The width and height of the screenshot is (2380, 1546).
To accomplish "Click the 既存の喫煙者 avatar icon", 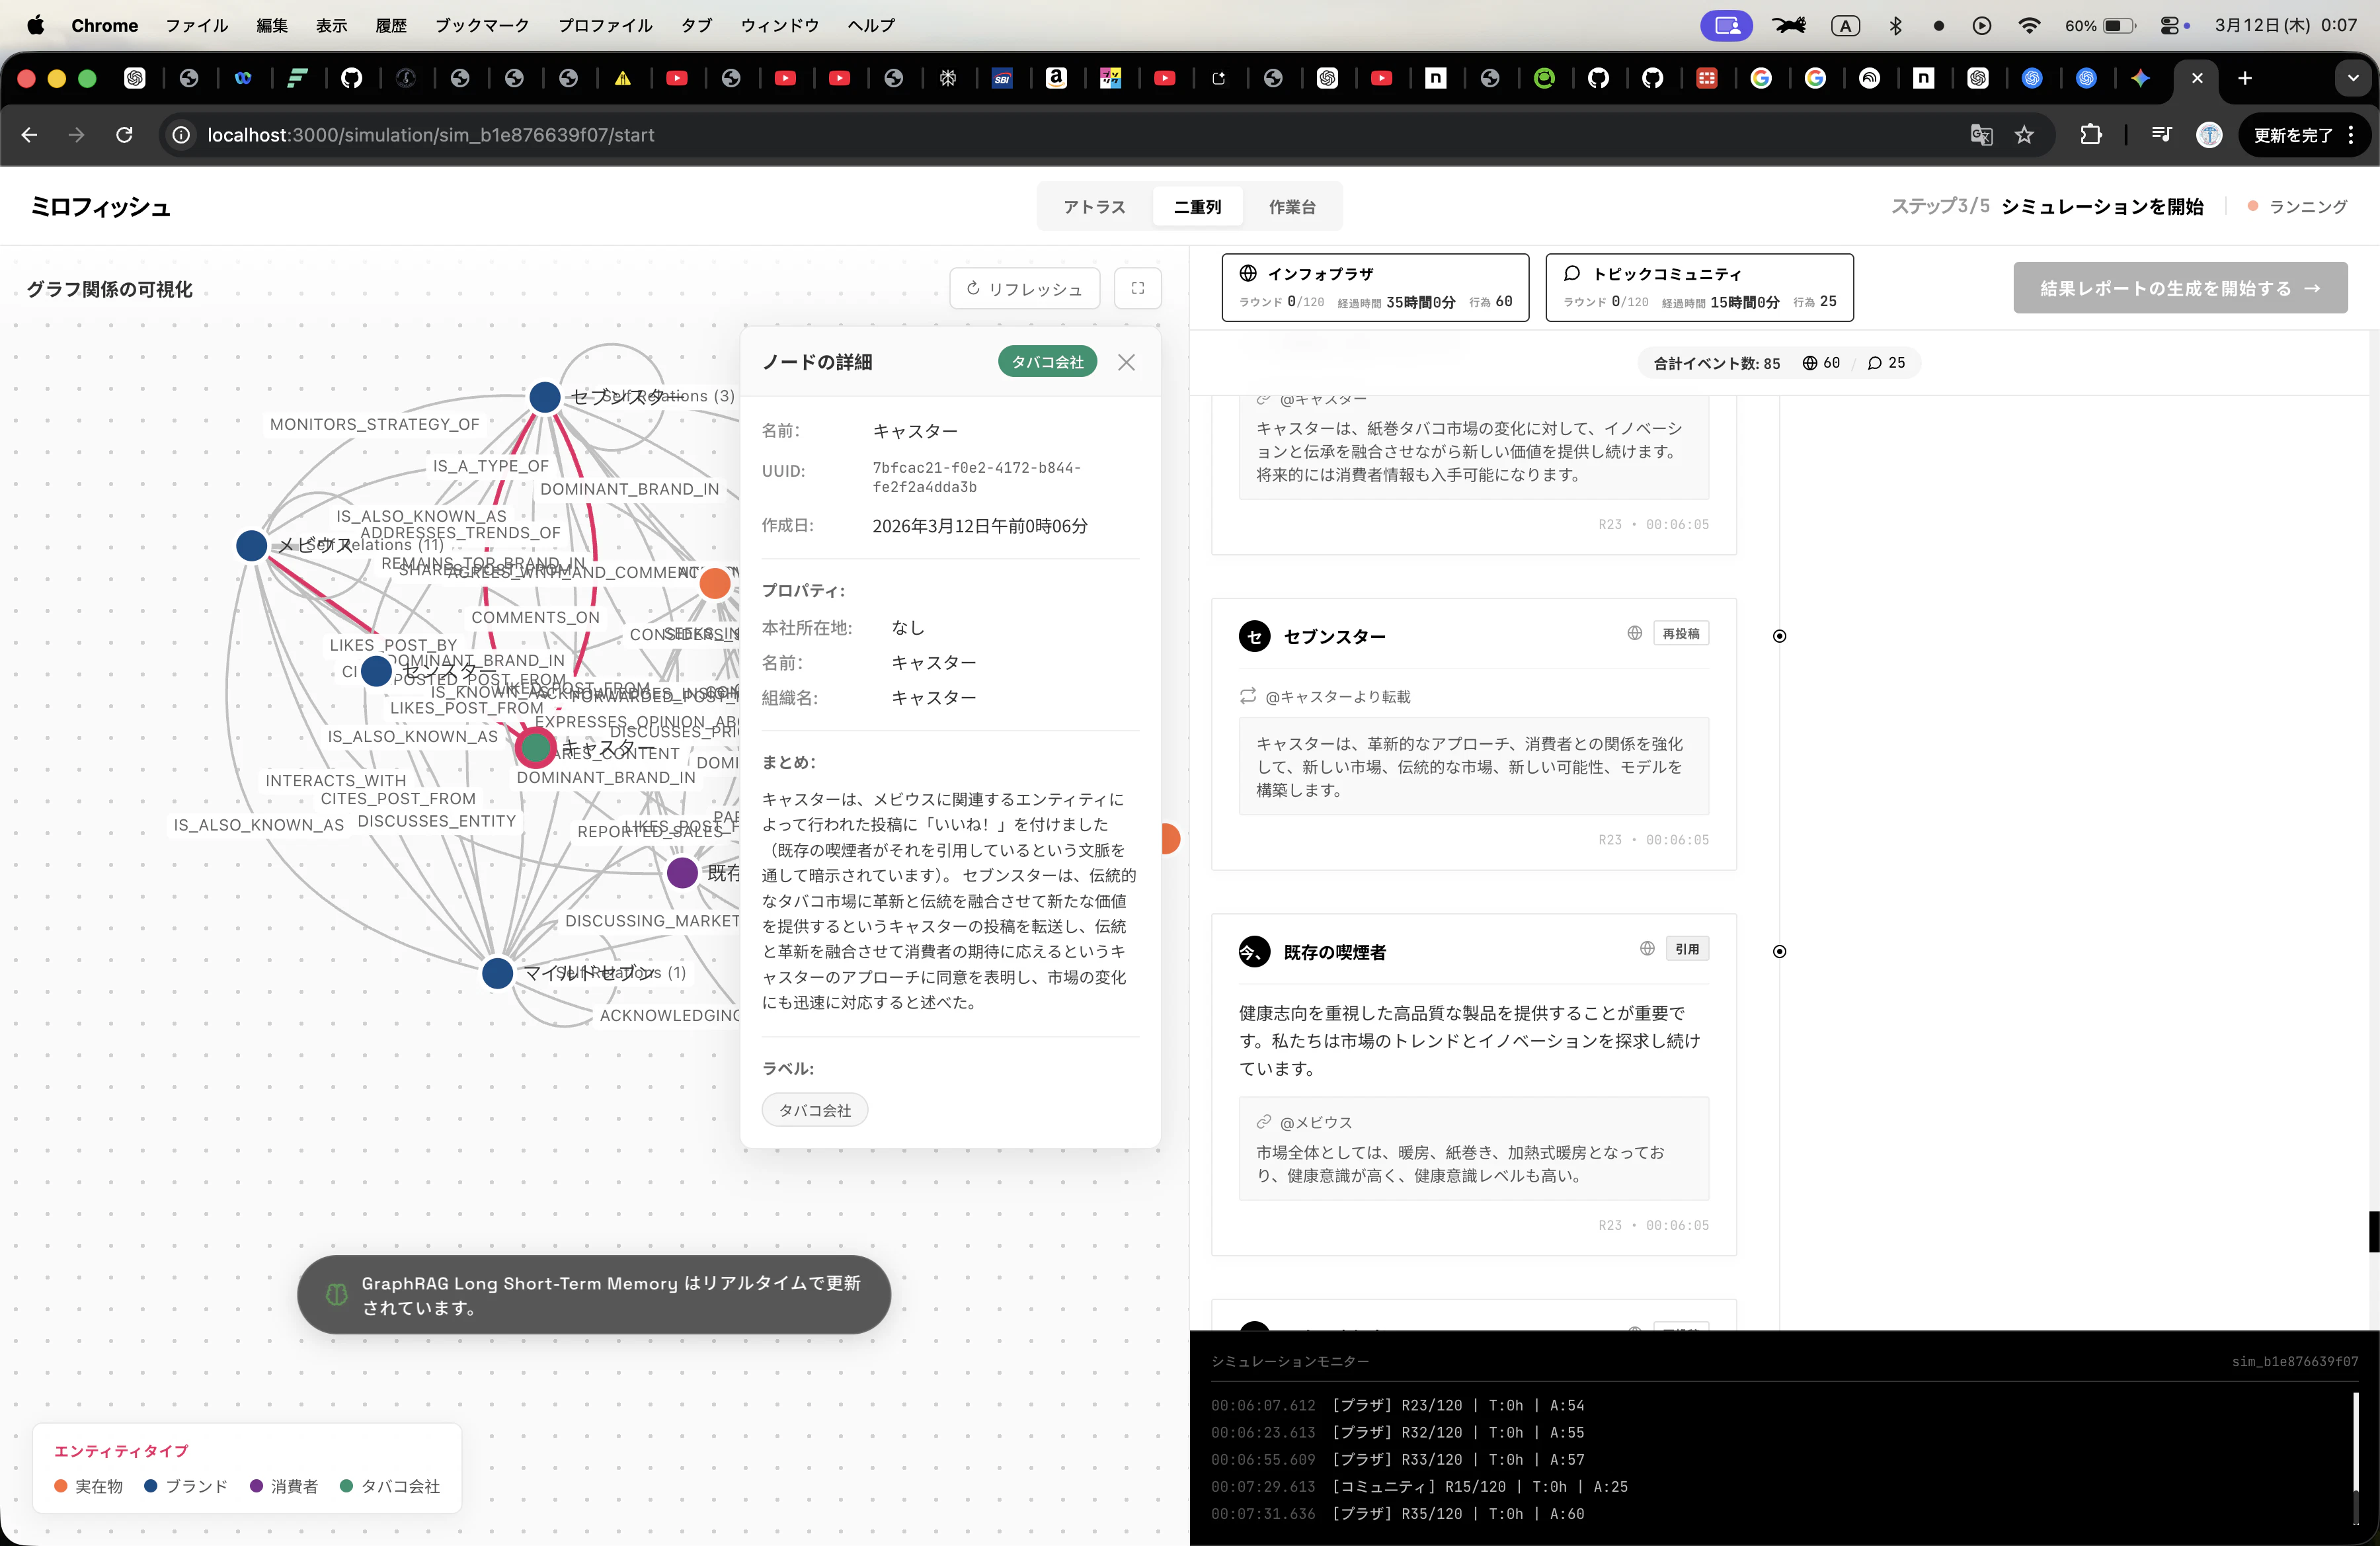I will coord(1254,951).
